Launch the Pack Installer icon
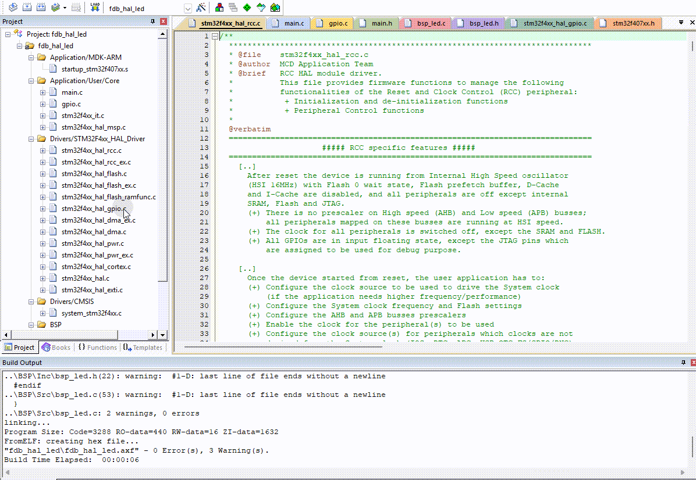696x480 pixels. point(275,8)
